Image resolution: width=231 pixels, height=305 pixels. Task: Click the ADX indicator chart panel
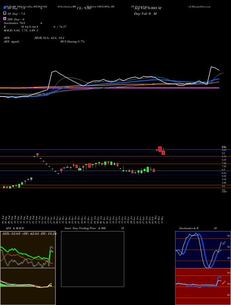[x=28, y=250]
